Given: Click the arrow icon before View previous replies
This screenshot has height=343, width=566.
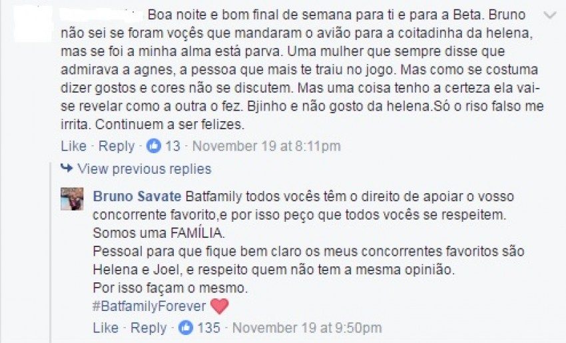Looking at the screenshot, I should (x=67, y=169).
